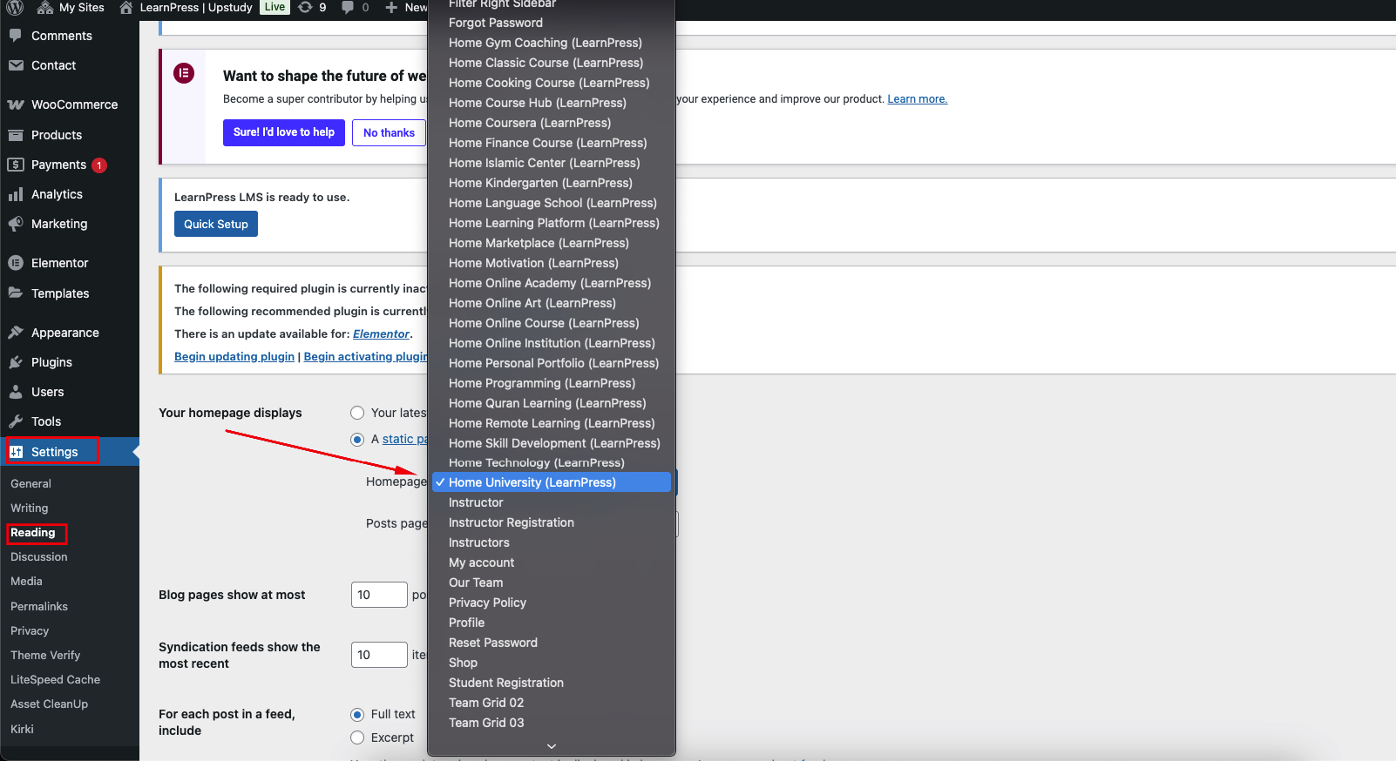Choose Home Quran Learning (LearnPress) option
Viewport: 1396px width, 761px height.
tap(552, 403)
